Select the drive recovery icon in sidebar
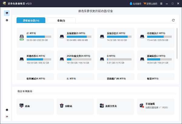The image size is (182, 124). 7,13
